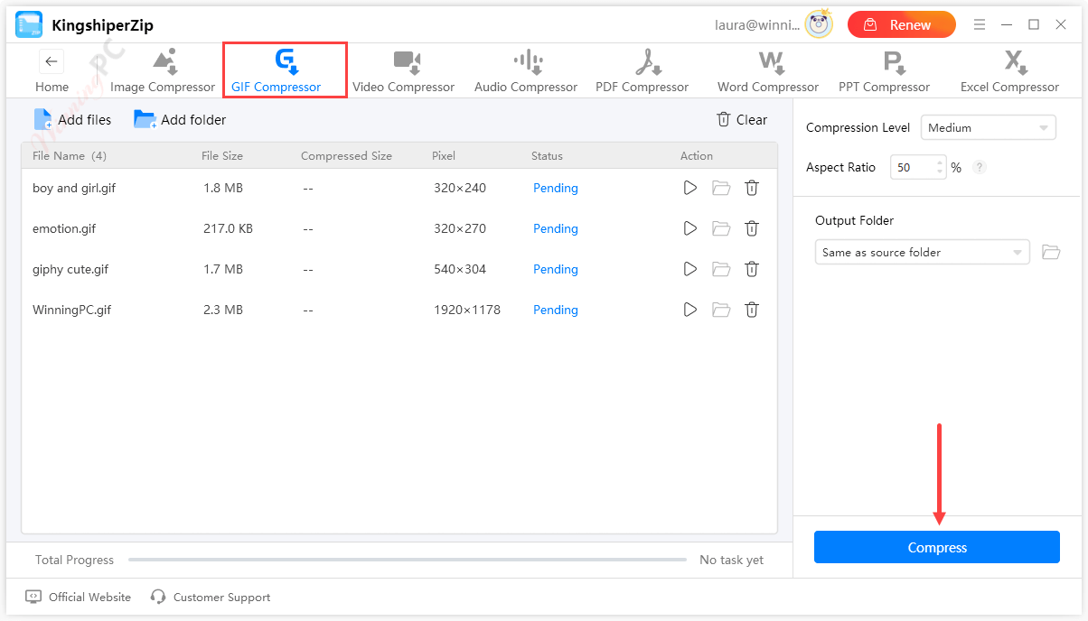The width and height of the screenshot is (1088, 621).
Task: Start compression of WinningPC.gif
Action: tap(690, 310)
